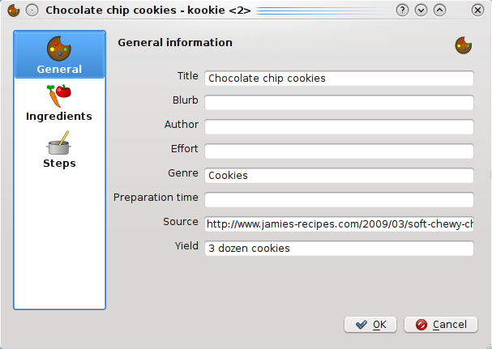Image resolution: width=492 pixels, height=349 pixels.
Task: Click the kookie app icon in title bar
Action: pyautogui.click(x=14, y=11)
